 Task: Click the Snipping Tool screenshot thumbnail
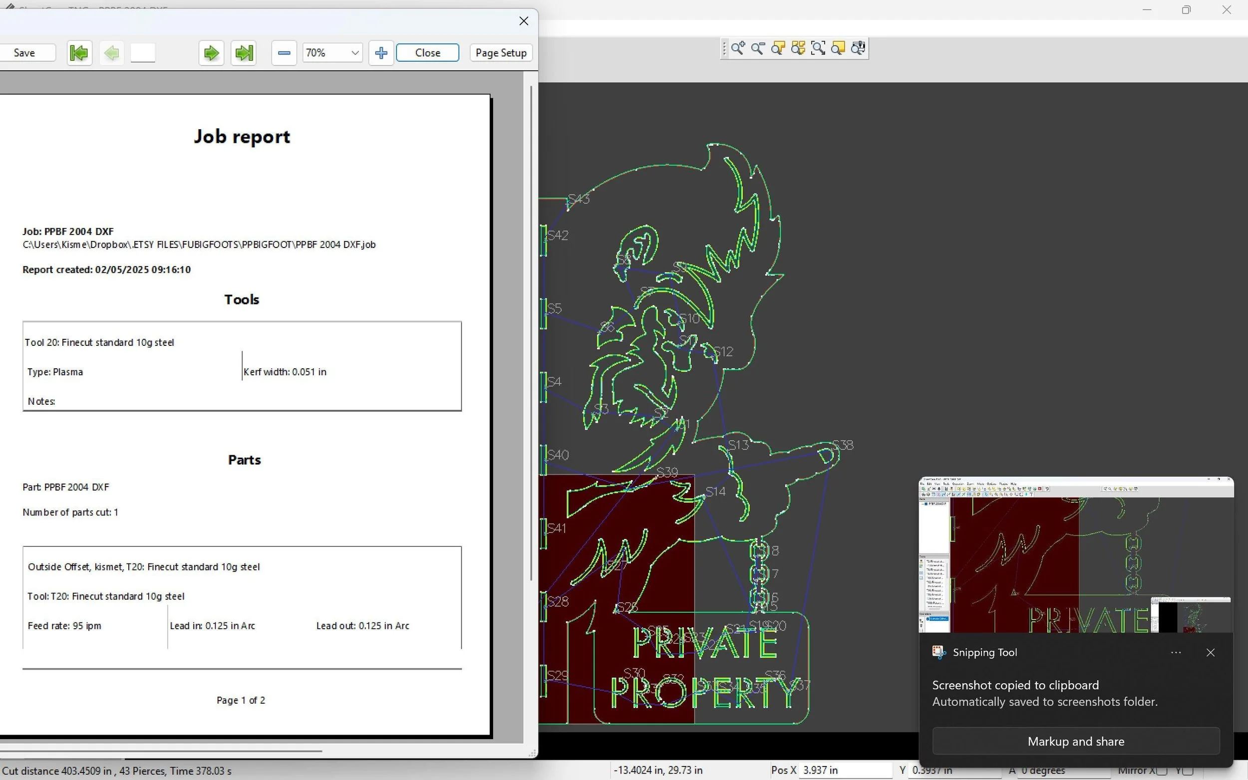[x=1076, y=555]
